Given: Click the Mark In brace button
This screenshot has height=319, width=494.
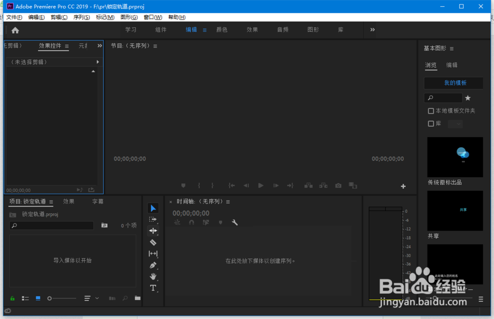Looking at the screenshot, I should [x=199, y=185].
